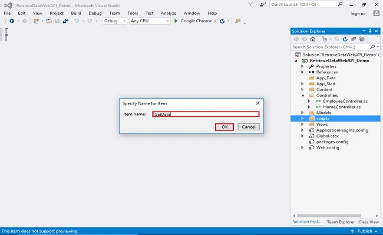
Task: Open the Build menu
Action: tap(76, 13)
